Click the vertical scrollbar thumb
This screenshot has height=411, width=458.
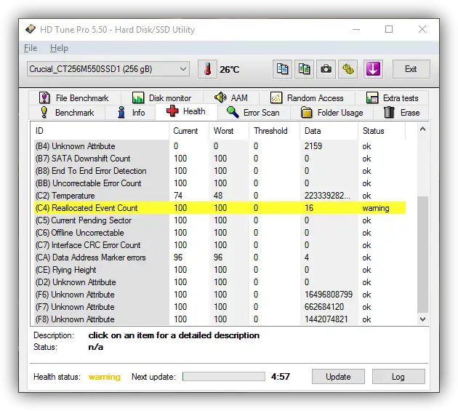coord(422,255)
